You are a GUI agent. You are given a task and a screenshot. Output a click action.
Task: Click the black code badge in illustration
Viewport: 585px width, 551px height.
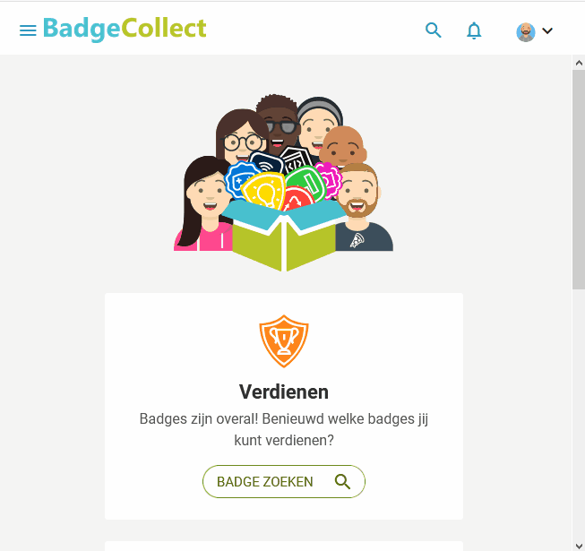click(297, 160)
